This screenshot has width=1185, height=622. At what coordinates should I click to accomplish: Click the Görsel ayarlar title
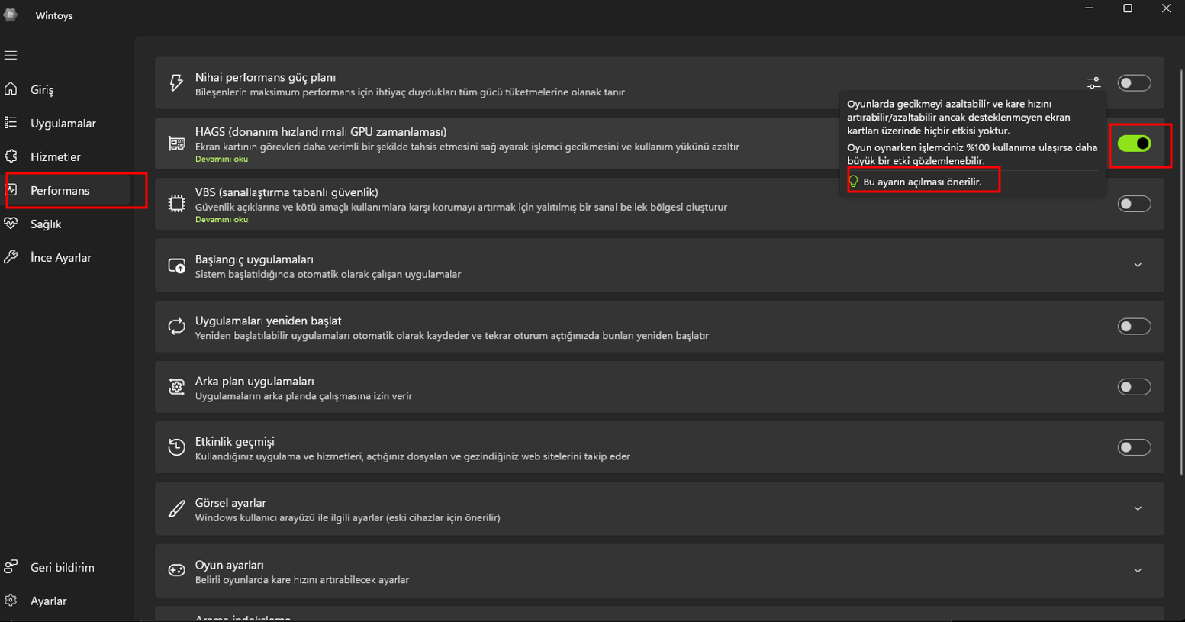[x=230, y=503]
